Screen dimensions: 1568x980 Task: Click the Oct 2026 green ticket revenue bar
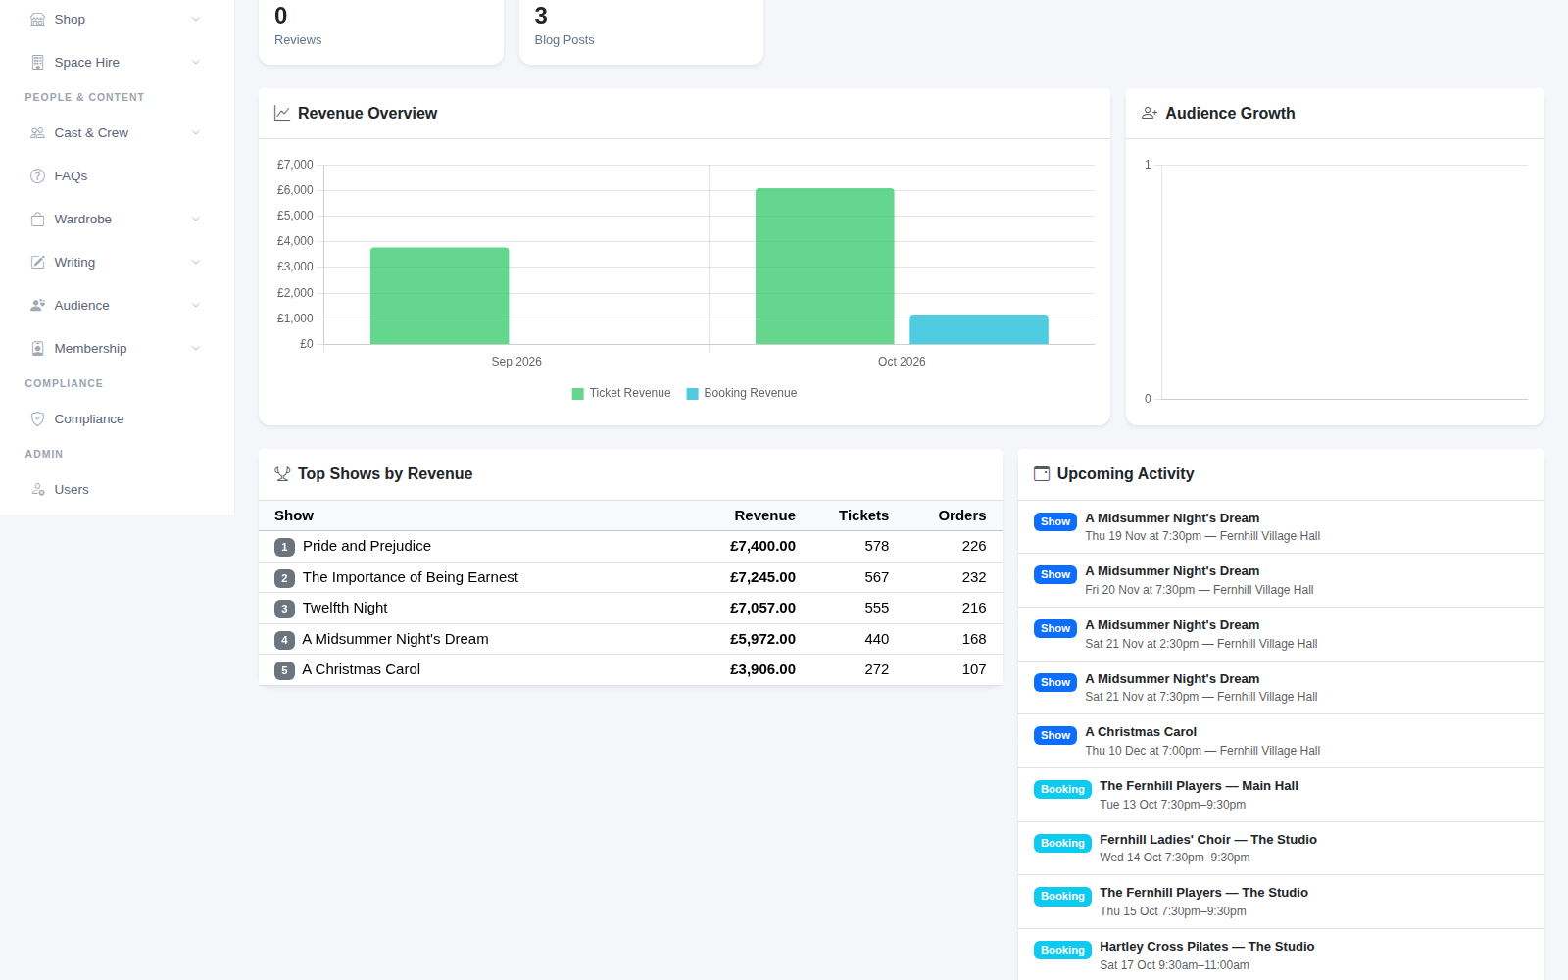[x=825, y=267]
